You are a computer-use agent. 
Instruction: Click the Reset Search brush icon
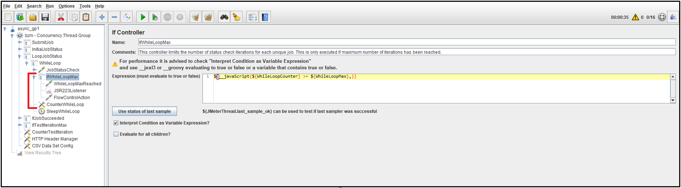click(237, 17)
